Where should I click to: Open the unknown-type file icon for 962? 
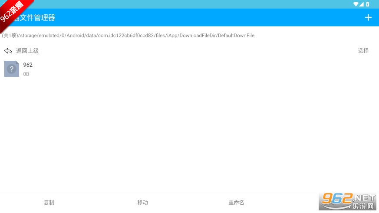point(11,69)
